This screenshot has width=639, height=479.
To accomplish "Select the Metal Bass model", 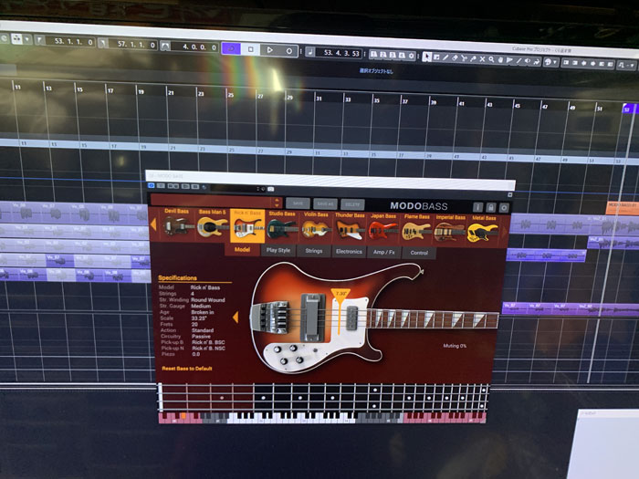I will click(x=484, y=232).
